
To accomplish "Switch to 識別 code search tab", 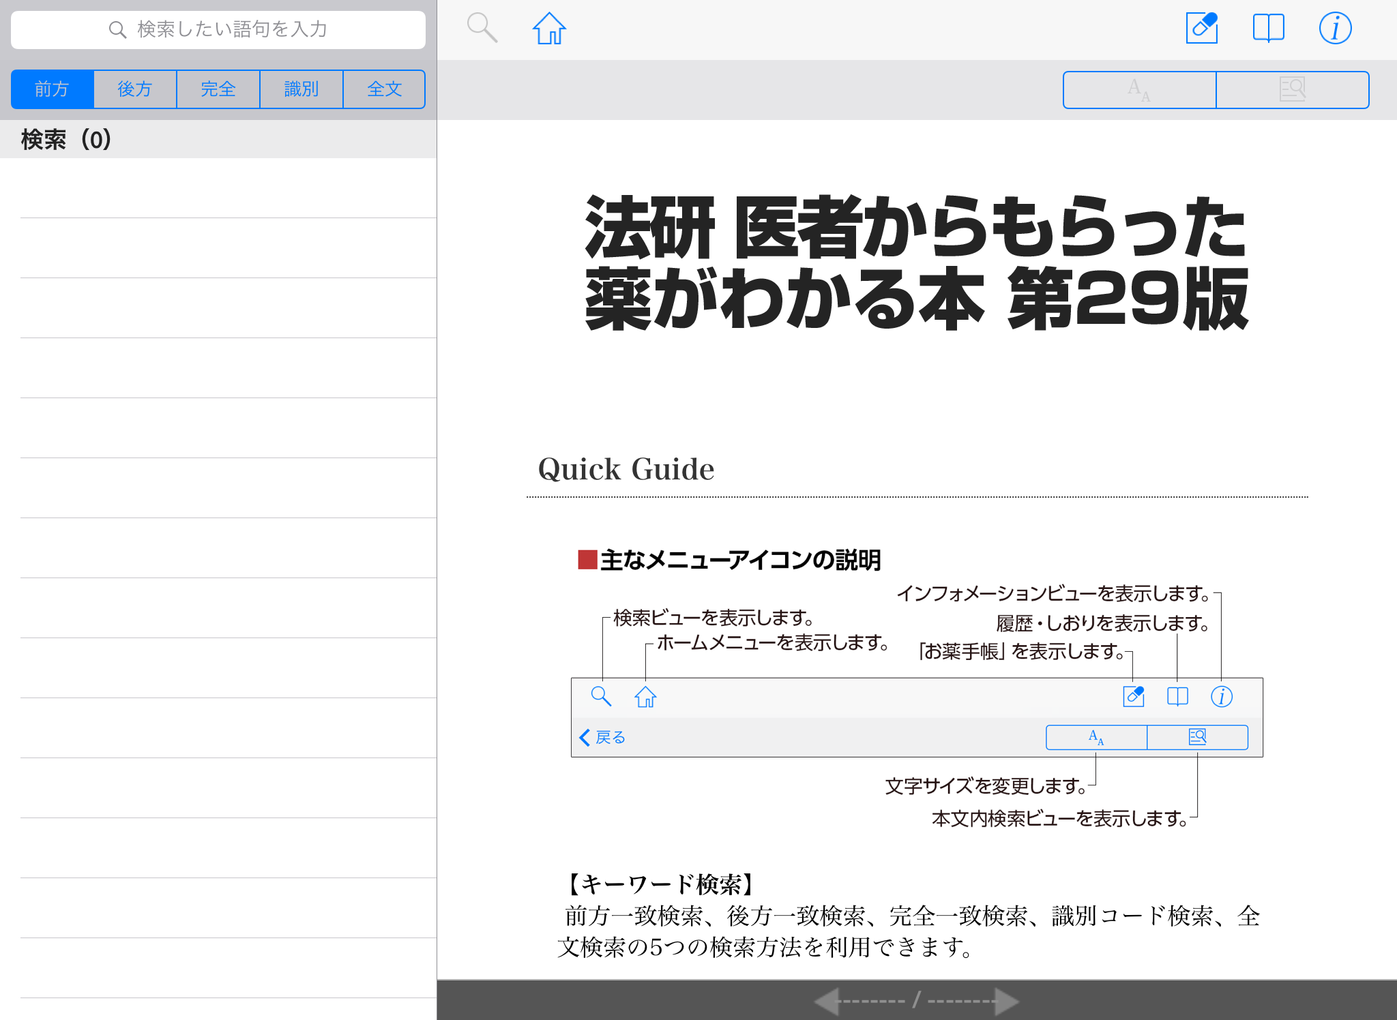I will click(x=301, y=89).
